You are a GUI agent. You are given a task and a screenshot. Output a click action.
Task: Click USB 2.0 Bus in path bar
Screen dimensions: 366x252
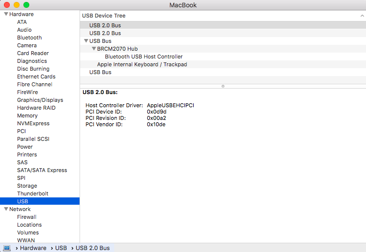[x=93, y=248]
